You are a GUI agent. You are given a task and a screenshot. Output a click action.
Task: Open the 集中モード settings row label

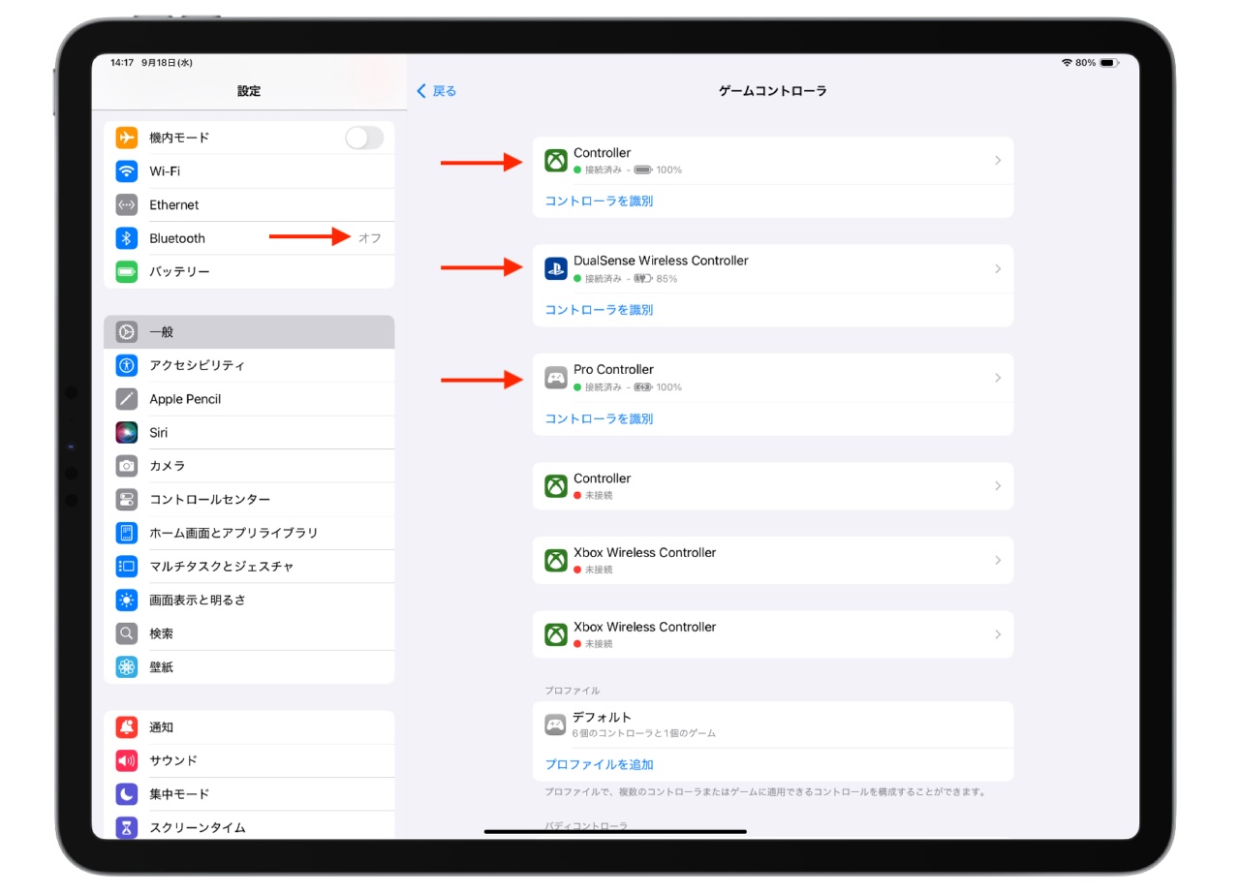179,794
